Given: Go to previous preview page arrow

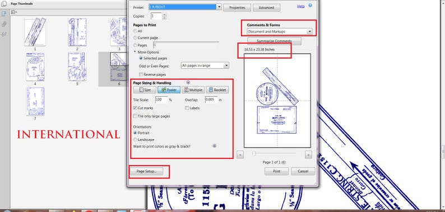Looking at the screenshot, I should click(x=240, y=154).
